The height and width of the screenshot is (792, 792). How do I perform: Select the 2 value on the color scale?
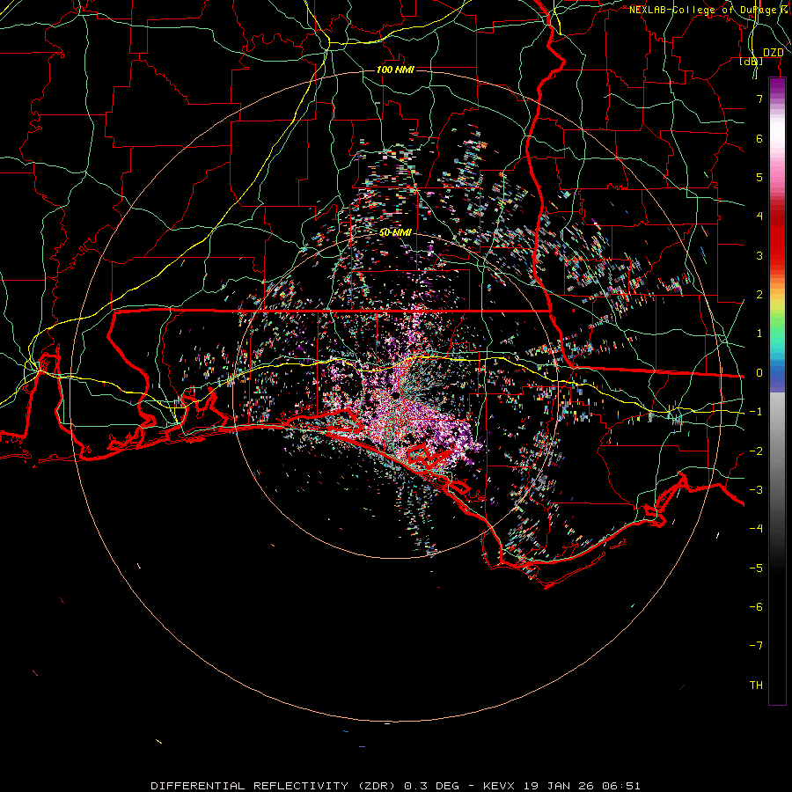759,295
